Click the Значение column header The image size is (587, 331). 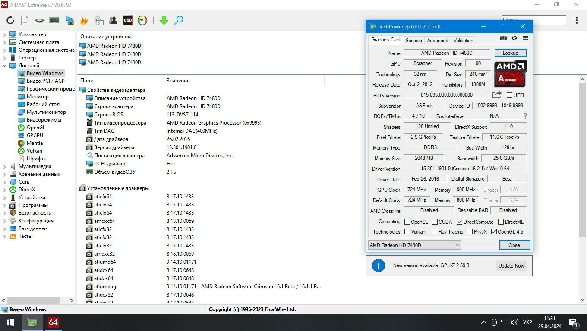point(178,81)
